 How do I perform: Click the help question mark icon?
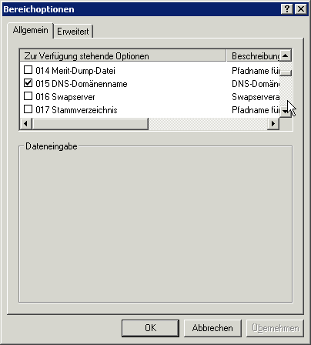click(x=287, y=9)
